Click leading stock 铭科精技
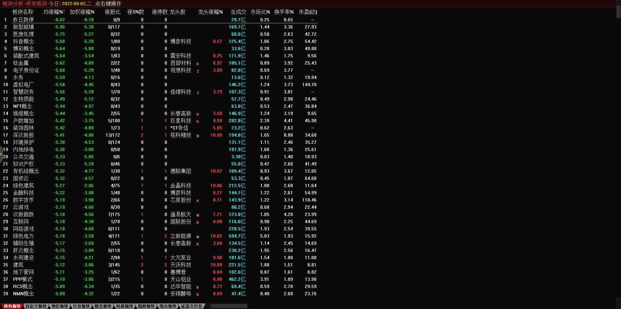Screen dimensions: 621x309 click(181, 135)
